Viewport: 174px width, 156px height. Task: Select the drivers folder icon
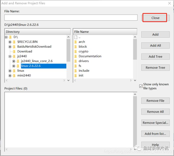(75, 61)
